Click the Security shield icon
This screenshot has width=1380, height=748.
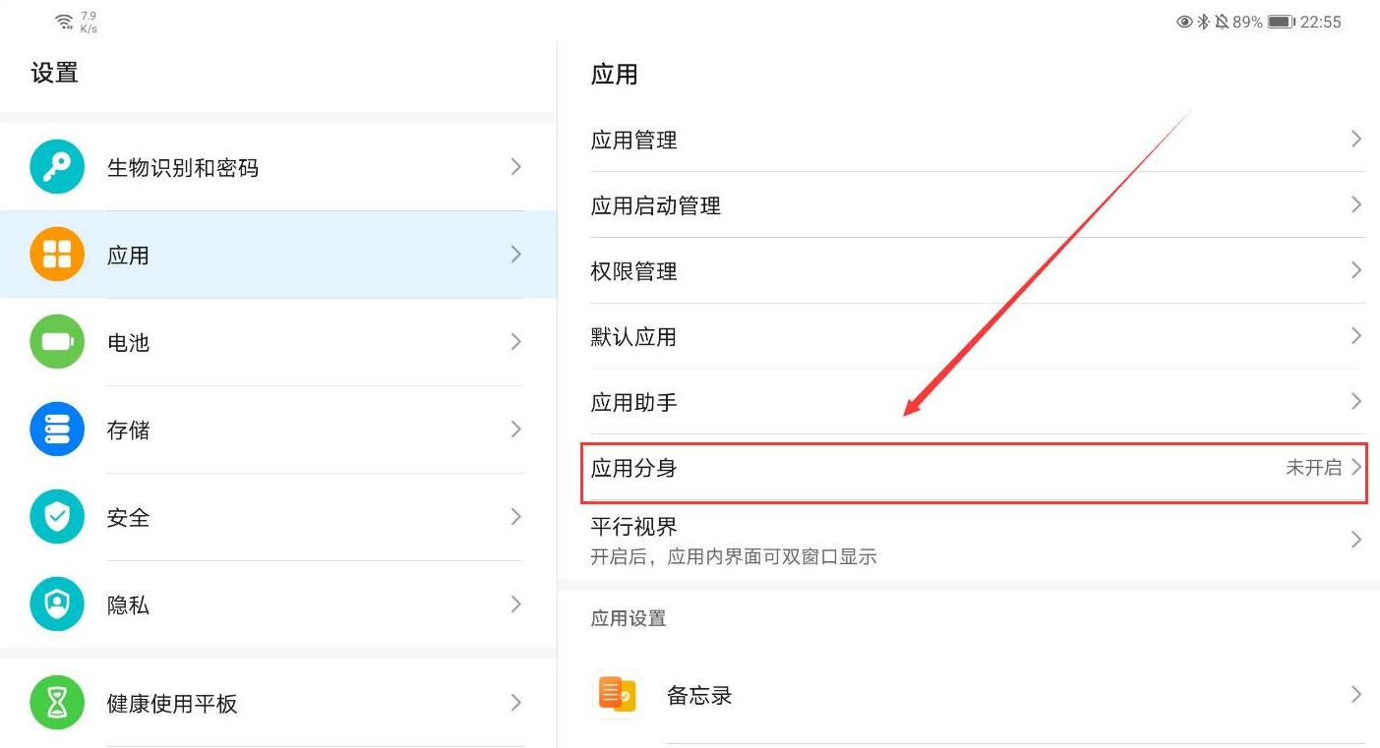(x=57, y=517)
